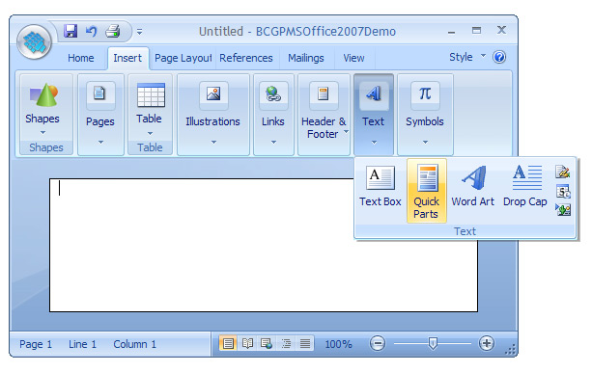Click the zoom in plus button
The image size is (592, 372).
pos(487,343)
